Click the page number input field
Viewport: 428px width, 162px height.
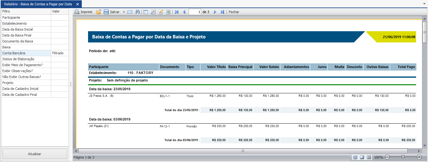(x=195, y=12)
